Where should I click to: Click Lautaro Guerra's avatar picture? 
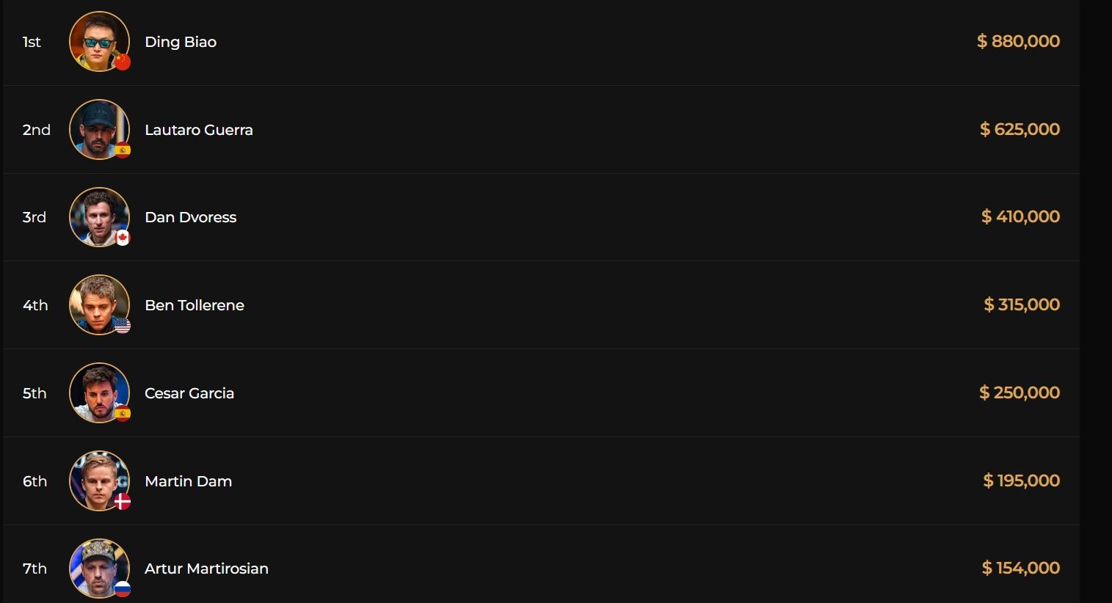pyautogui.click(x=98, y=128)
